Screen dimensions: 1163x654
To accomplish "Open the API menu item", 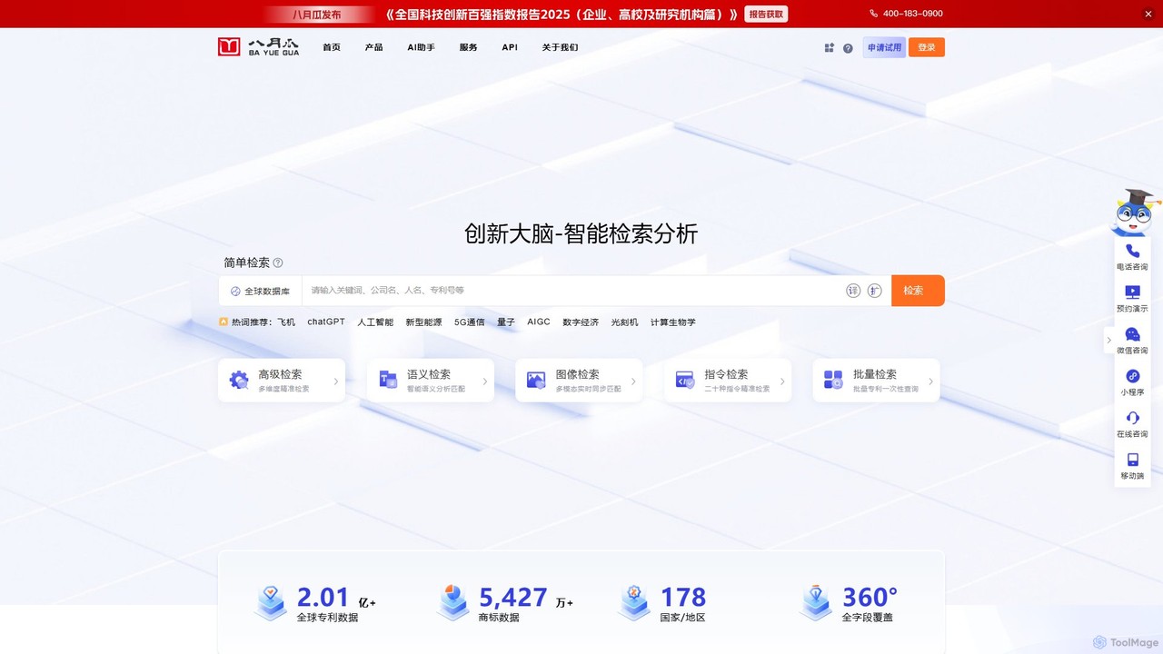I will pyautogui.click(x=510, y=47).
